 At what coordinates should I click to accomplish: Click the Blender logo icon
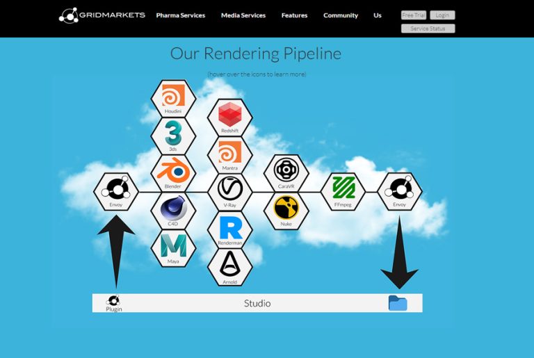pyautogui.click(x=173, y=171)
